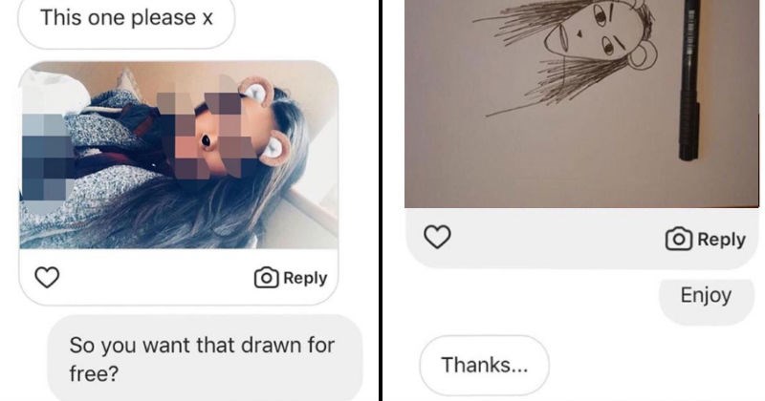Screen dimensions: 765x401
Task: Tap the heart icon under the selfie photo
Action: coord(47,278)
